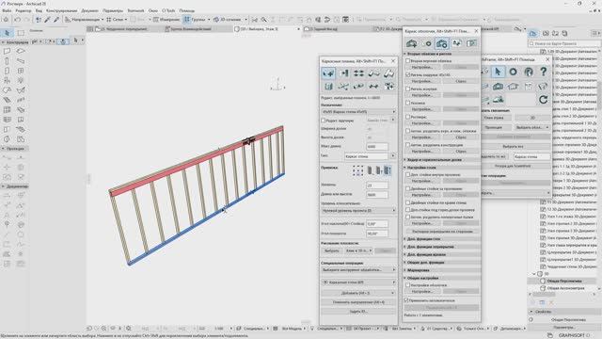Click the circular refresh arrow in CadFrame panel
This screenshot has width=602, height=339.
(x=544, y=100)
